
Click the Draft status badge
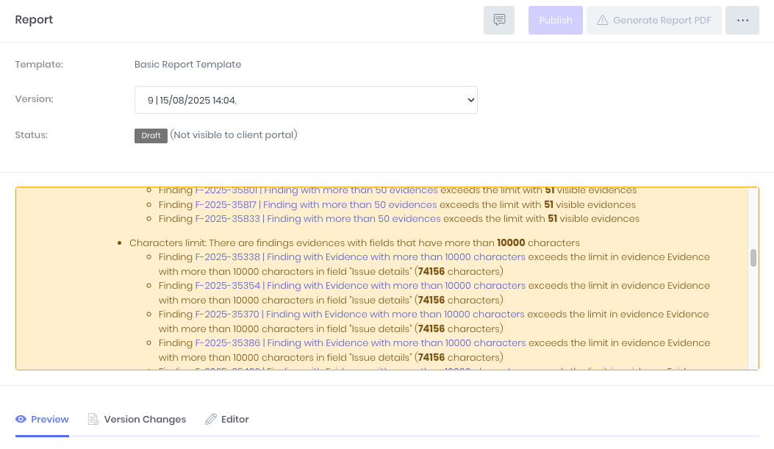point(151,136)
